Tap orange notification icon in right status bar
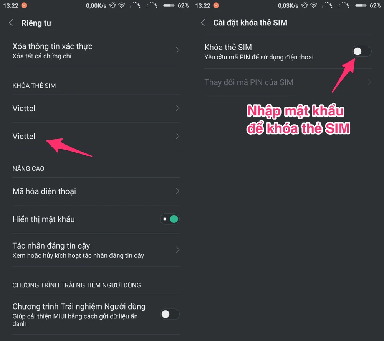 pos(216,5)
